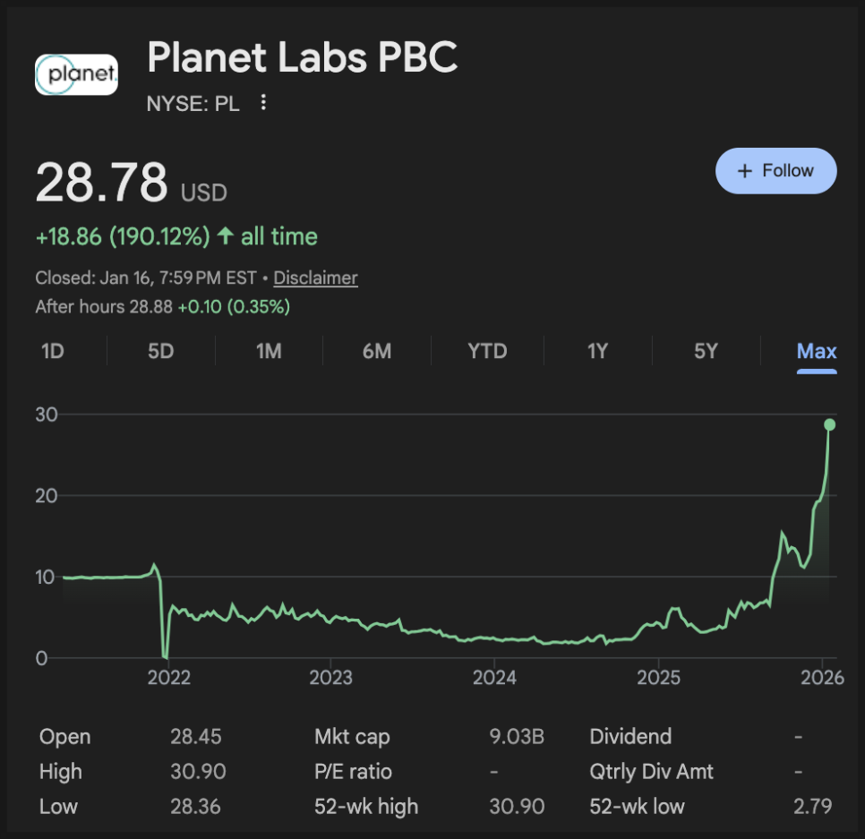Open the three-dot options menu
This screenshot has height=839, width=865.
coord(263,103)
